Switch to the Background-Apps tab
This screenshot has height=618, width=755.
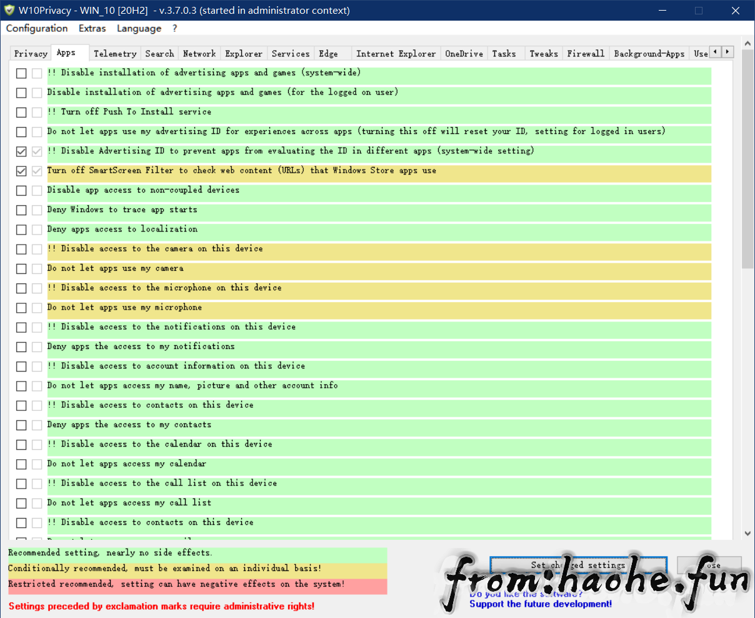coord(649,54)
